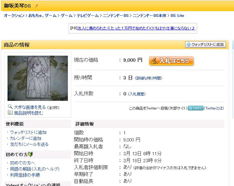Click the beginner leaf mark icon
234x186 pixels.
(30, 154)
